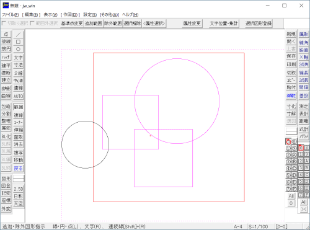310x230 pixels.
Task: Click the 選択図形登録 button
Action: click(259, 24)
